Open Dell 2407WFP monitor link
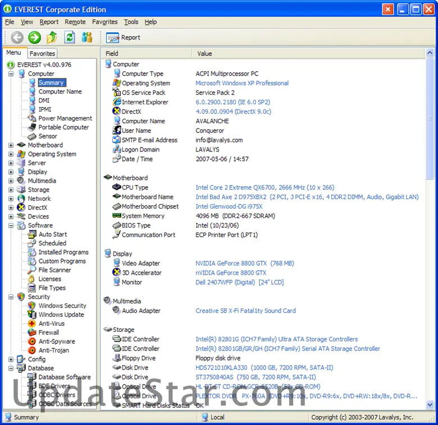This screenshot has width=438, height=425. [239, 282]
